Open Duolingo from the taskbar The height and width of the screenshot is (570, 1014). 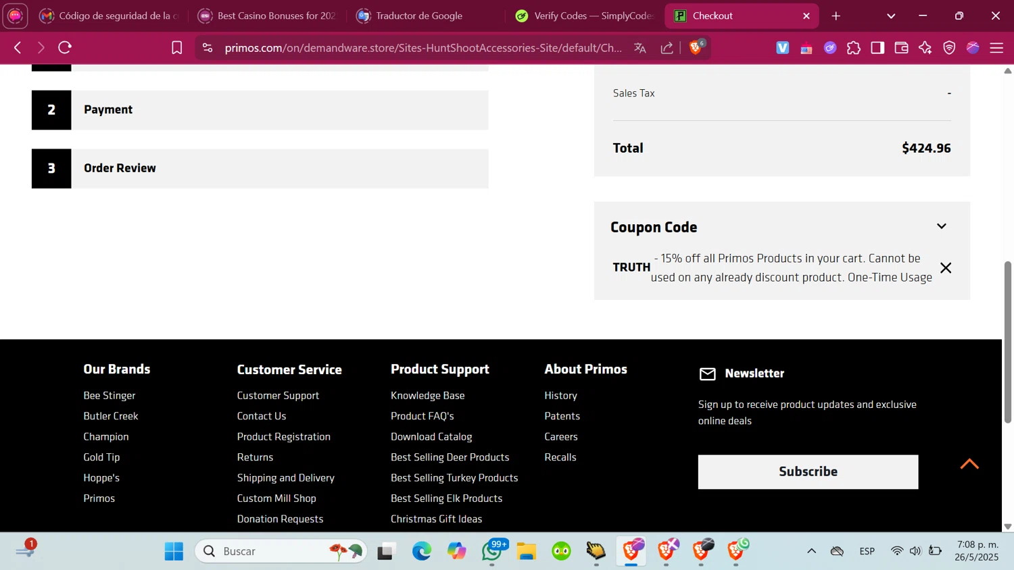click(x=561, y=551)
